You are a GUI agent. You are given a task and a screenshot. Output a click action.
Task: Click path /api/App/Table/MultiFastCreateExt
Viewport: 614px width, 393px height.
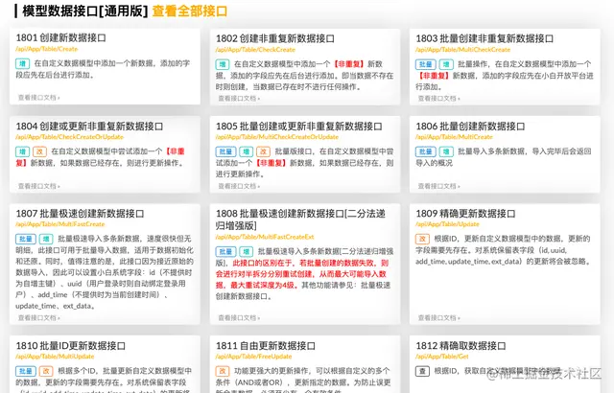click(265, 237)
